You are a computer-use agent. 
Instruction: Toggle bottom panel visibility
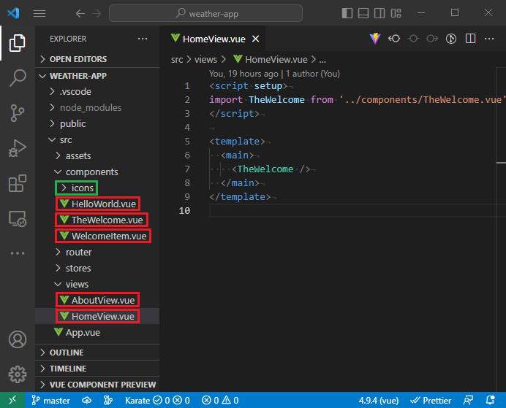coord(363,13)
